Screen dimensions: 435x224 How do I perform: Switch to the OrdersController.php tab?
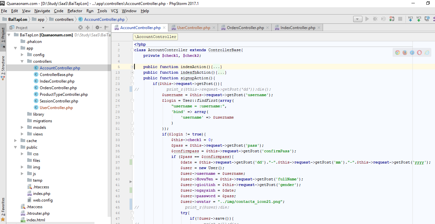245,28
